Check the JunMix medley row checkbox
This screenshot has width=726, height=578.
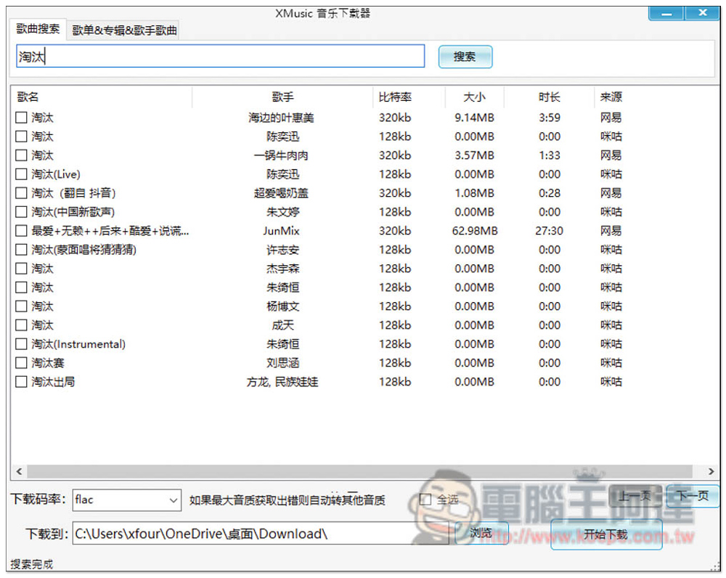(21, 231)
